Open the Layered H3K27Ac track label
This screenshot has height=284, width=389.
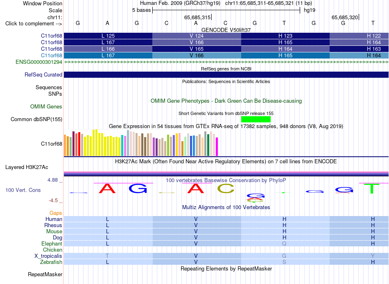(x=27, y=167)
